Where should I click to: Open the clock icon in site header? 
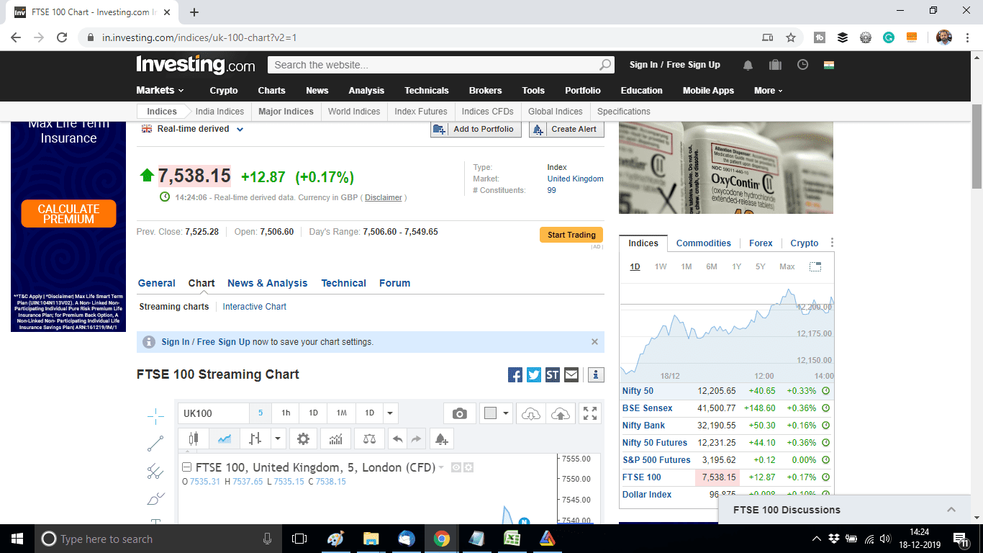pos(802,65)
